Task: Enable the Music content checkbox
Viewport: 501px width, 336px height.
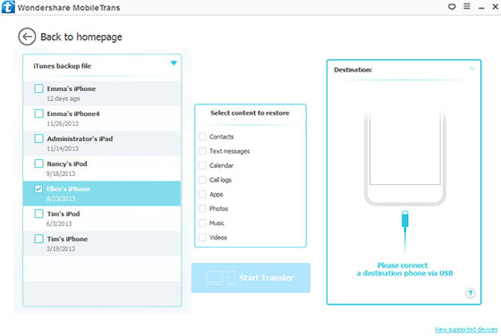Action: [202, 223]
